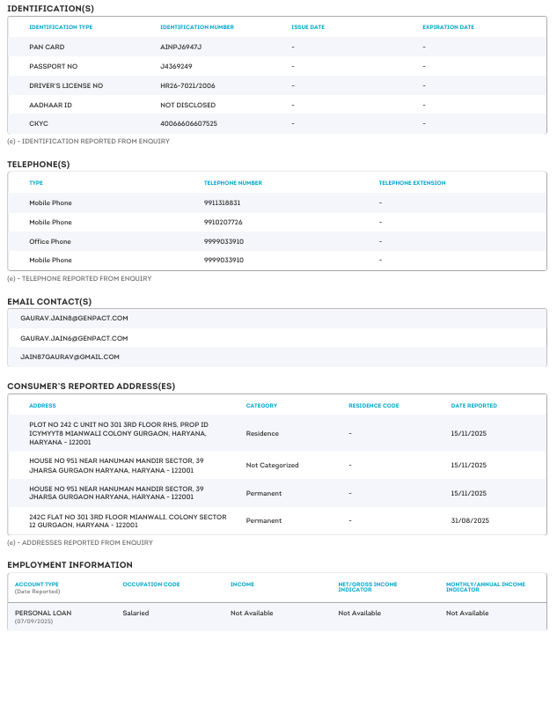Click the Telephone Extension column header
This screenshot has height=706, width=557.
412,183
